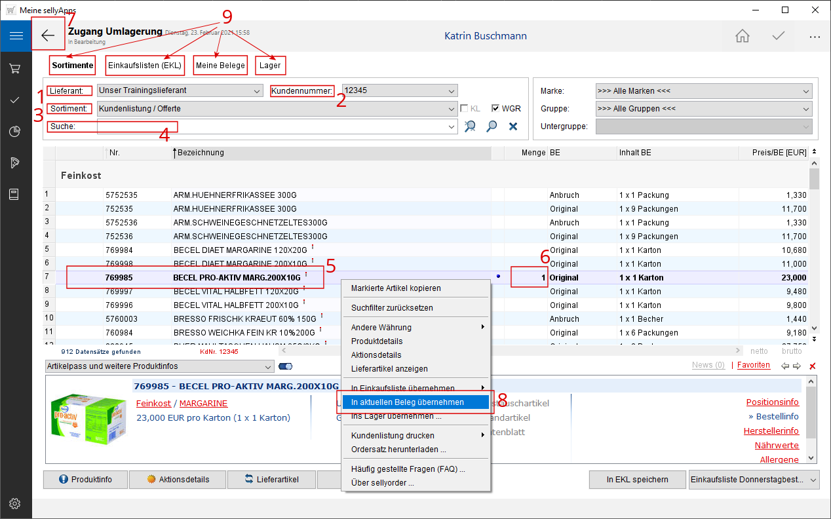The height and width of the screenshot is (519, 831).
Task: Open the Herstellerinfo link
Action: pos(771,431)
